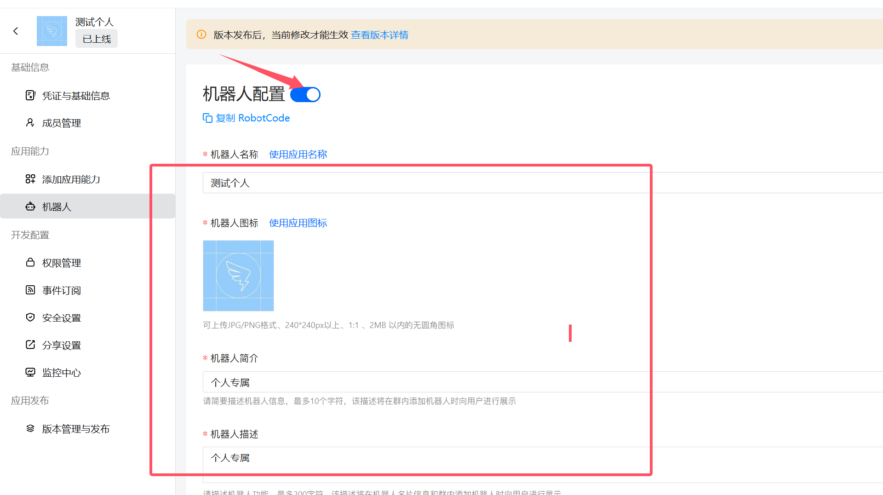883x495 pixels.
Task: Click the 事件订阅 feed icon
Action: pyautogui.click(x=30, y=290)
